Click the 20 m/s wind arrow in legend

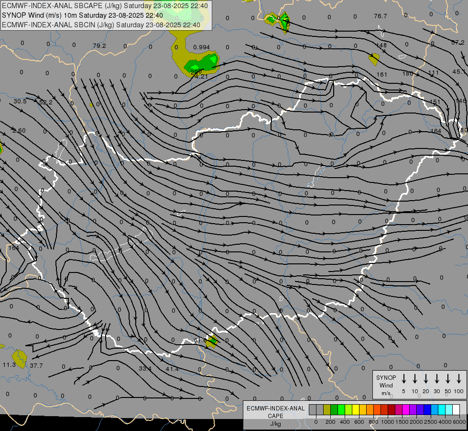tap(425, 379)
